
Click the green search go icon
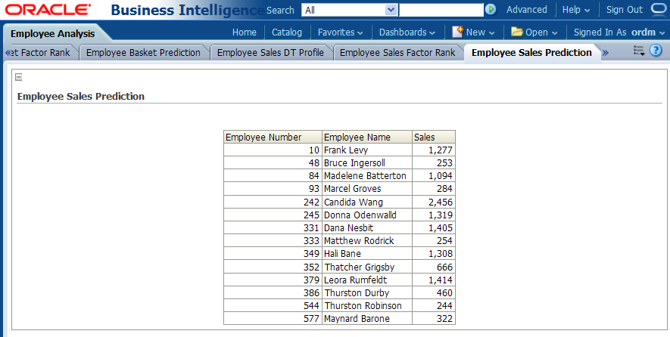point(491,10)
